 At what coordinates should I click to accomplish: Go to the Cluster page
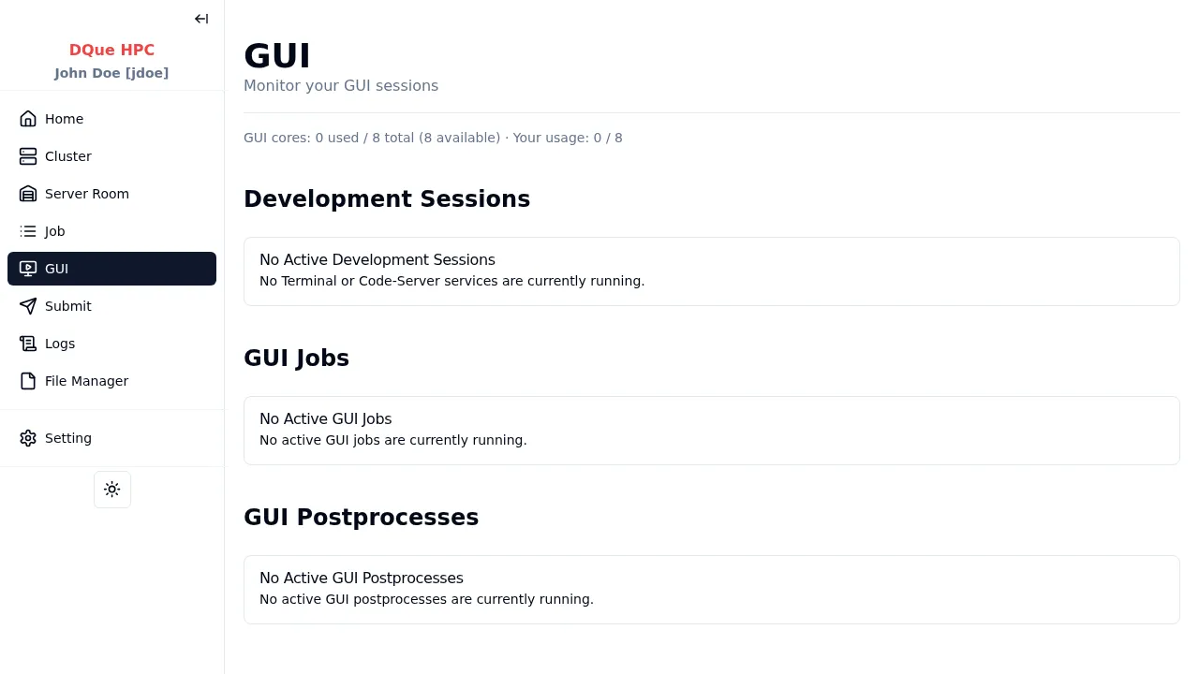68,156
